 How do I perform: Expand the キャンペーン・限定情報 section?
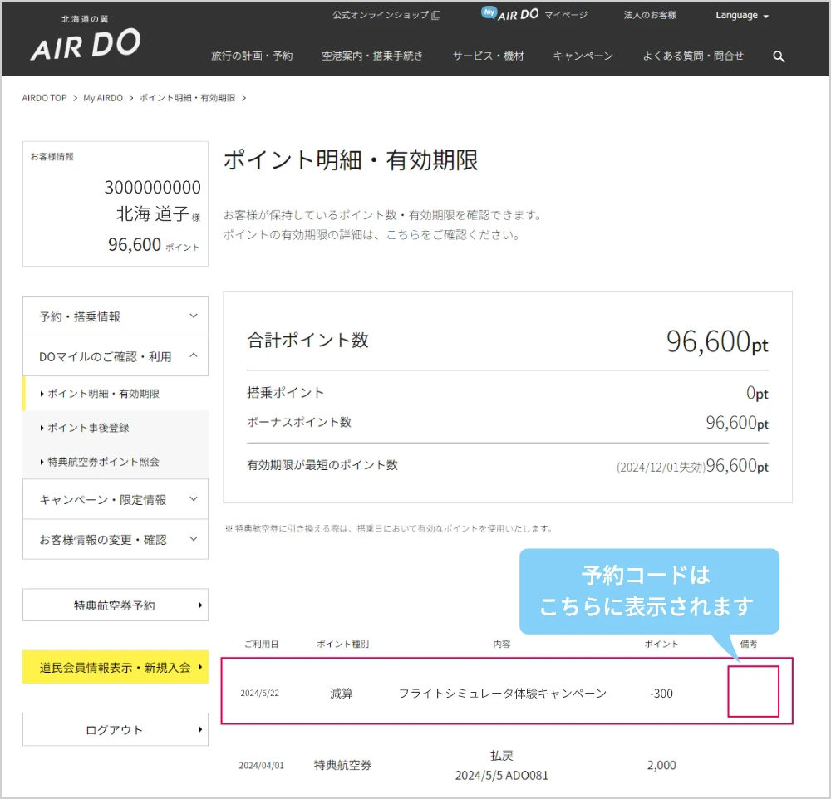pyautogui.click(x=116, y=499)
